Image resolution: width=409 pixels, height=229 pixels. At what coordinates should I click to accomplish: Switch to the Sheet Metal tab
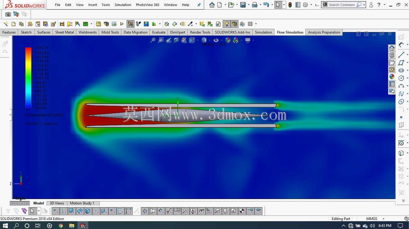pos(65,32)
